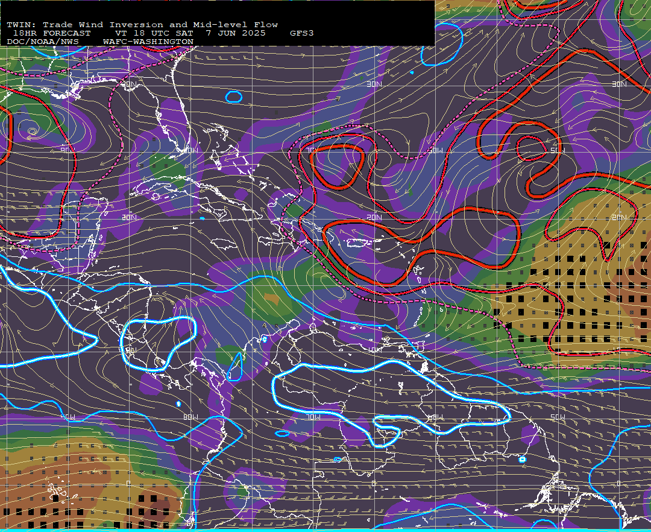Click the 10N label near the Venezuelan coast
Image resolution: width=651 pixels, height=532 pixels.
tap(375, 350)
